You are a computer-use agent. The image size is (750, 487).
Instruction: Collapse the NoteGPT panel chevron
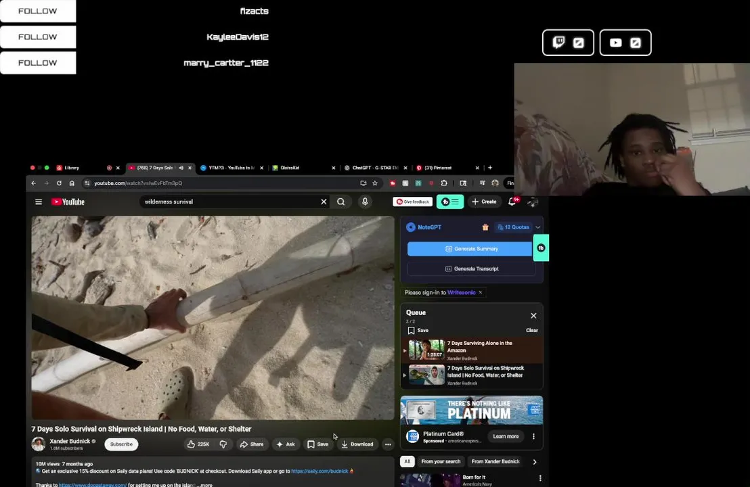tap(537, 227)
